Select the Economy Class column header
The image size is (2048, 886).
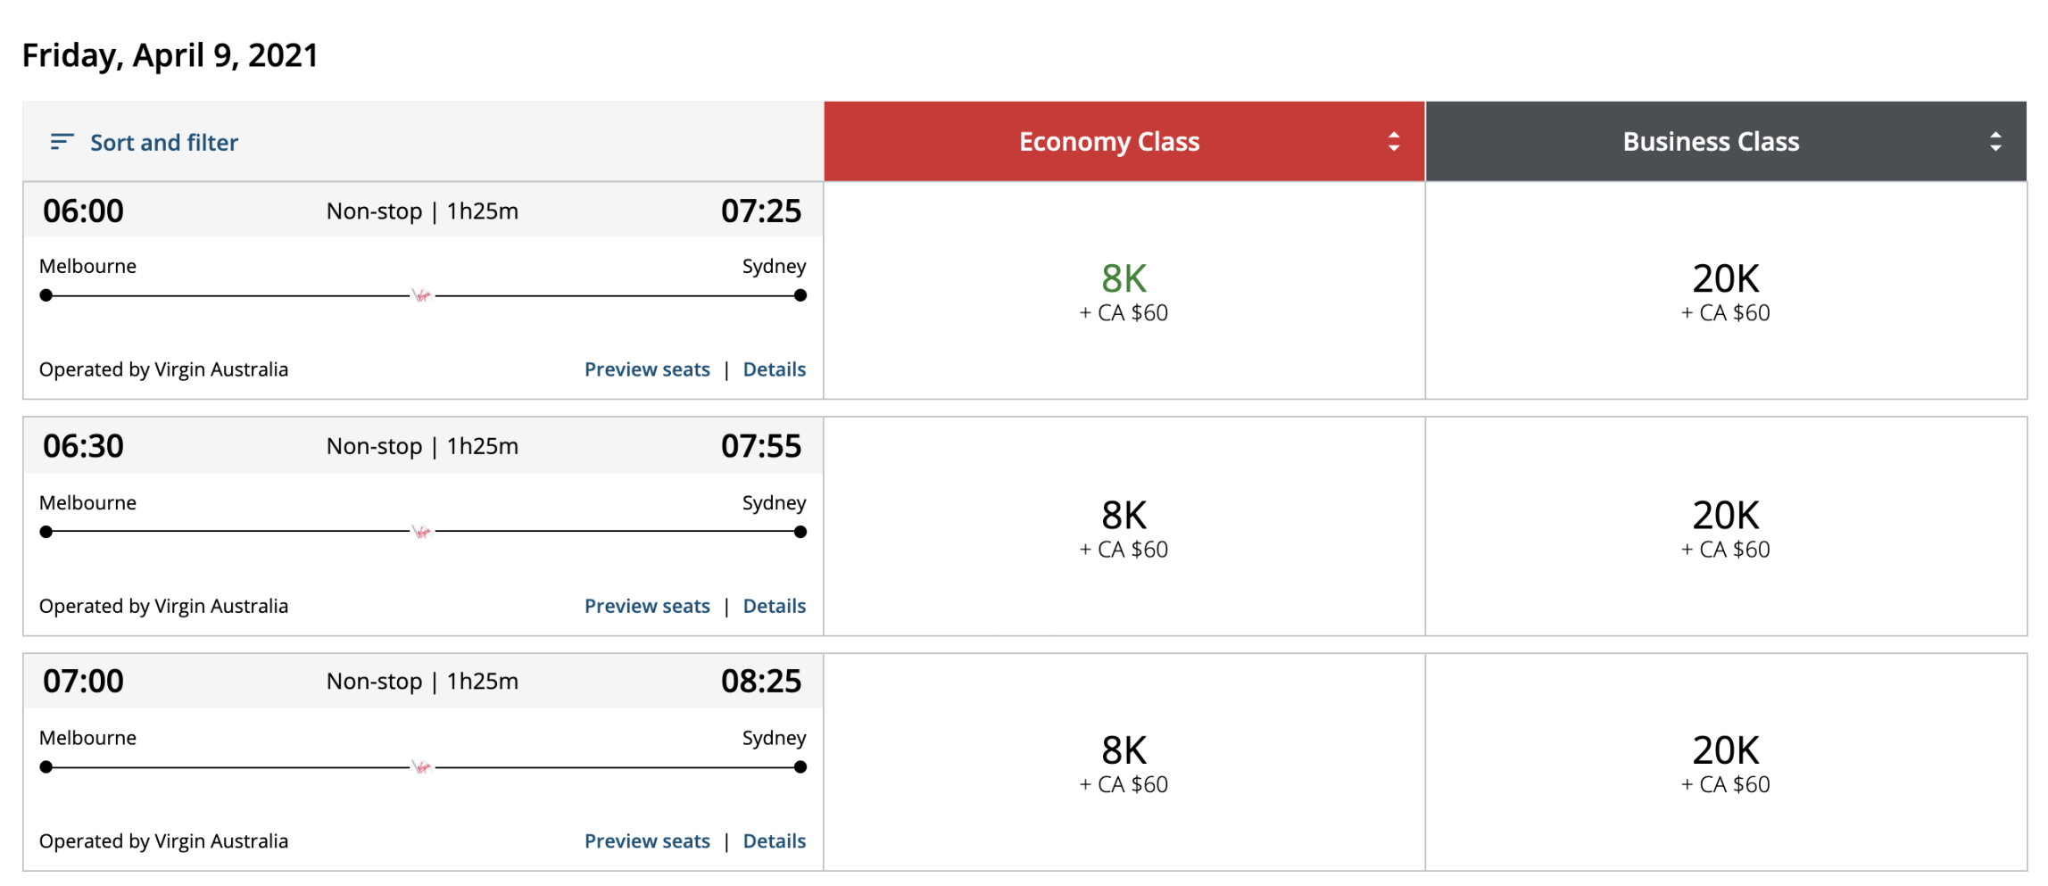tap(1109, 142)
